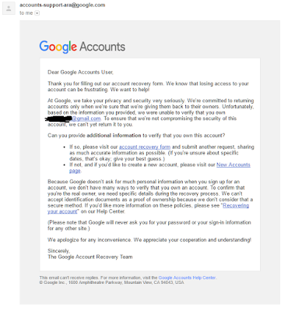Expand recipient details arrow beside 'to me'
The height and width of the screenshot is (312, 288).
(x=37, y=13)
